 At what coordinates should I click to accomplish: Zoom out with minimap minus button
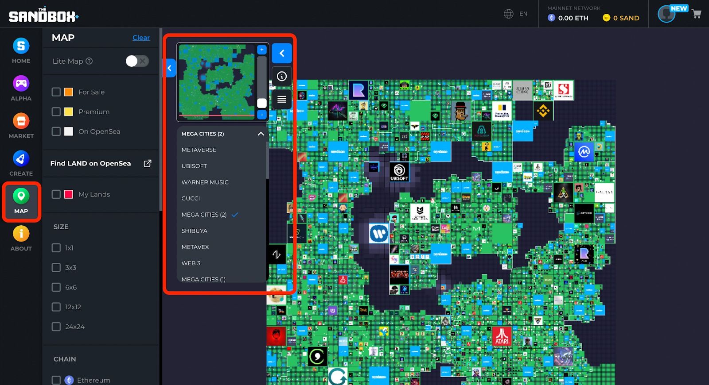(262, 115)
